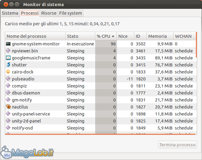Screen dimensions: 202x160
Task: Select the googlemusicframe process name
Action: coord(31,58)
